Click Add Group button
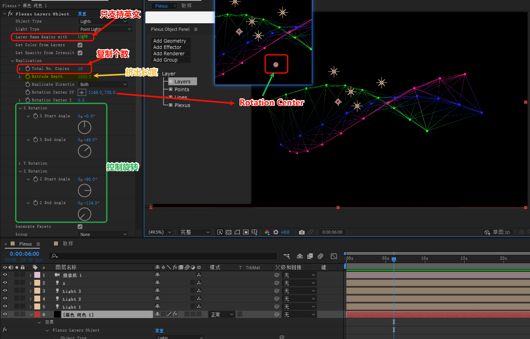The image size is (530, 339). click(x=171, y=60)
